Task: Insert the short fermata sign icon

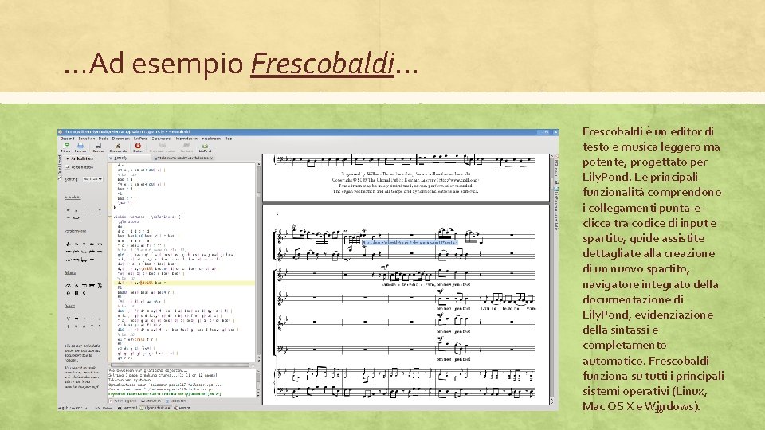Action: pyautogui.click(x=76, y=285)
